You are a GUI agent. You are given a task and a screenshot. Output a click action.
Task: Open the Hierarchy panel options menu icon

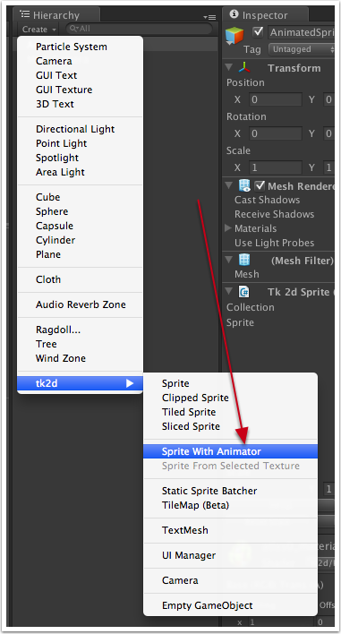tap(209, 17)
